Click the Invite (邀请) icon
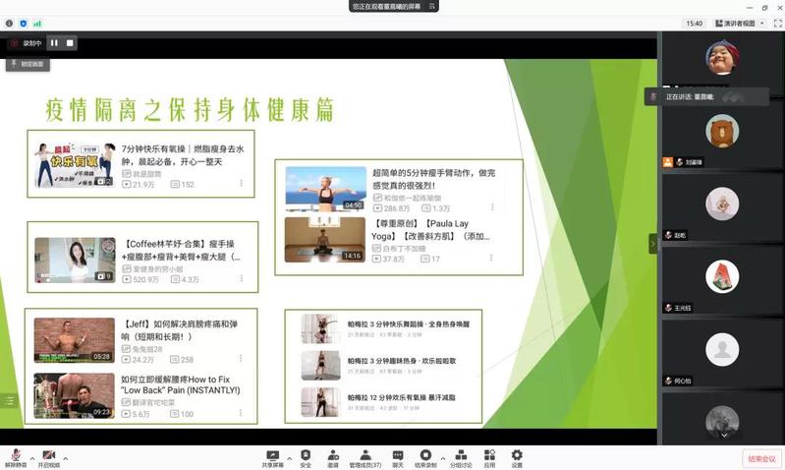This screenshot has width=785, height=470. (x=333, y=457)
